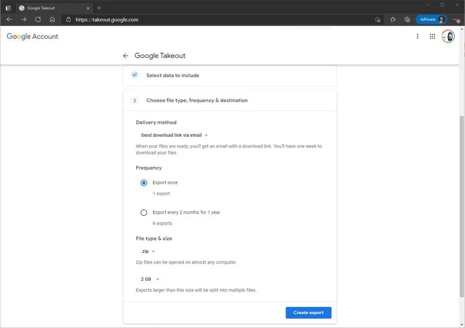This screenshot has height=328, width=465.
Task: Click the browser Back arrow
Action: (9, 20)
